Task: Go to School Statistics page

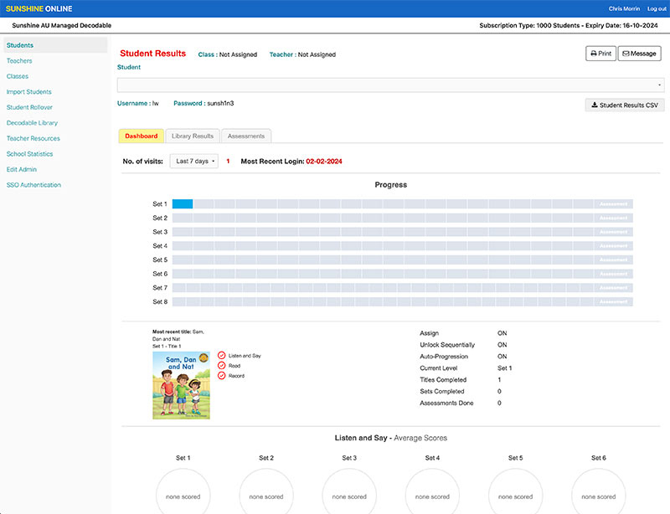Action: (x=29, y=154)
